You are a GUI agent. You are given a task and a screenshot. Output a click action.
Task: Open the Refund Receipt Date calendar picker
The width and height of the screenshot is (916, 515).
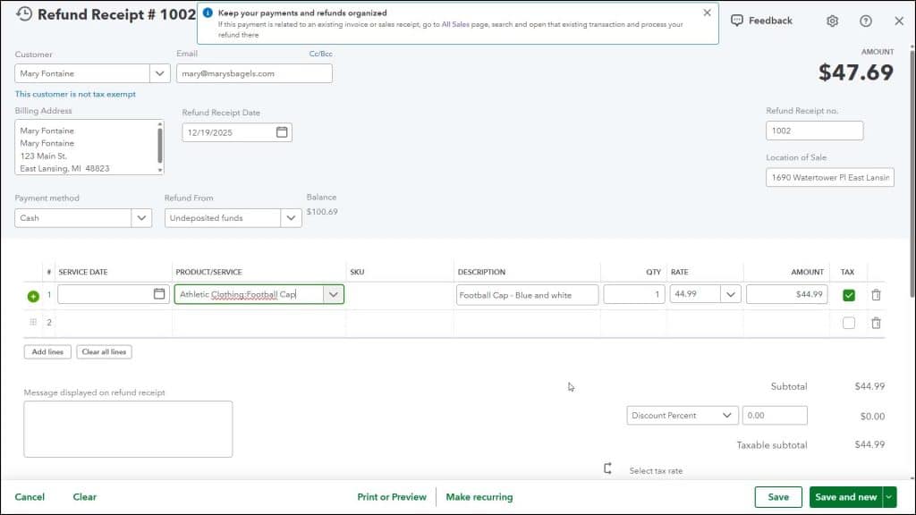click(x=282, y=132)
